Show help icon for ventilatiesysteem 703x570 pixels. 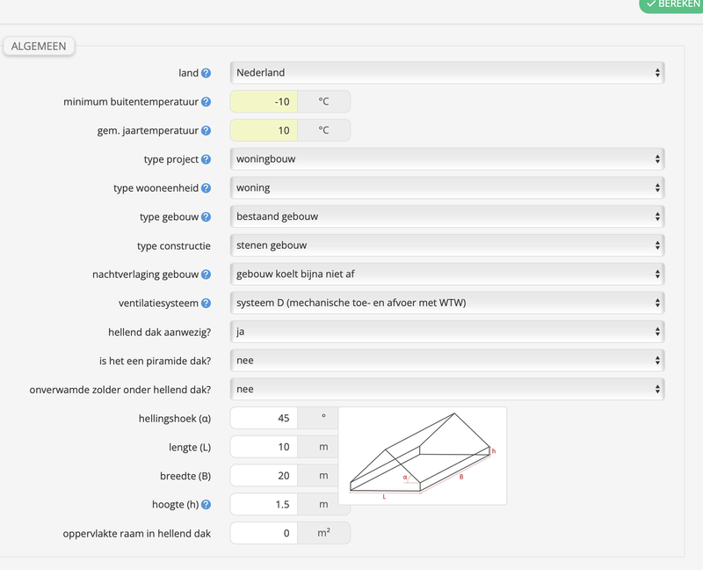coord(206,303)
